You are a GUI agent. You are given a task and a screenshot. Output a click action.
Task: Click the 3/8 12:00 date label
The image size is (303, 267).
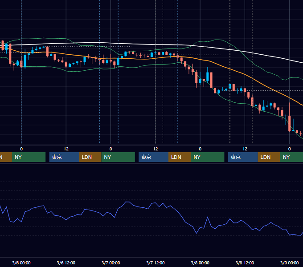coord(245,263)
